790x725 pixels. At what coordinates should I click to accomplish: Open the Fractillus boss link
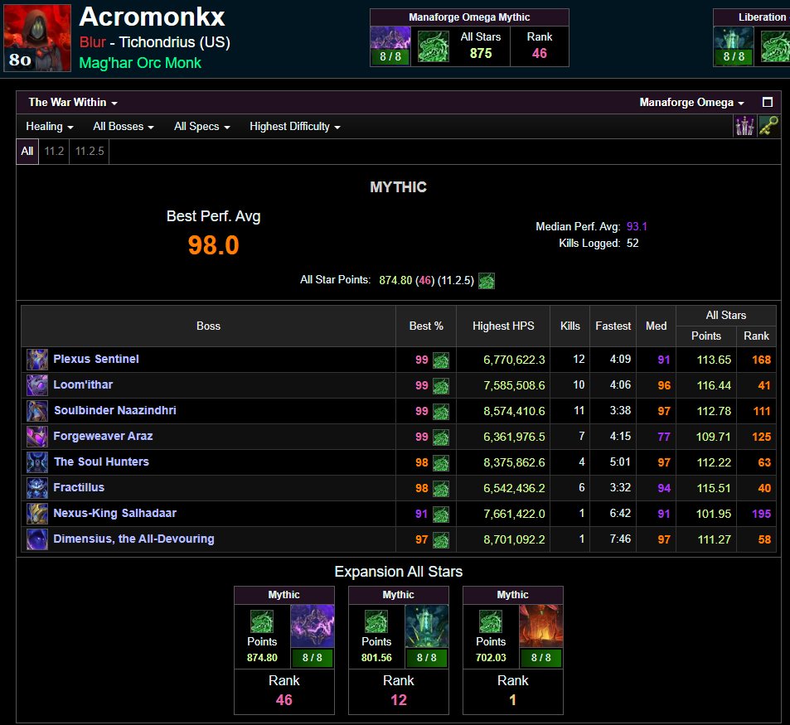tap(79, 487)
